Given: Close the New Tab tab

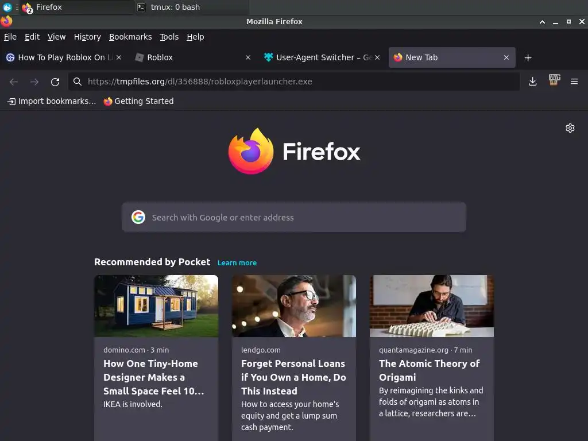Looking at the screenshot, I should click(506, 57).
